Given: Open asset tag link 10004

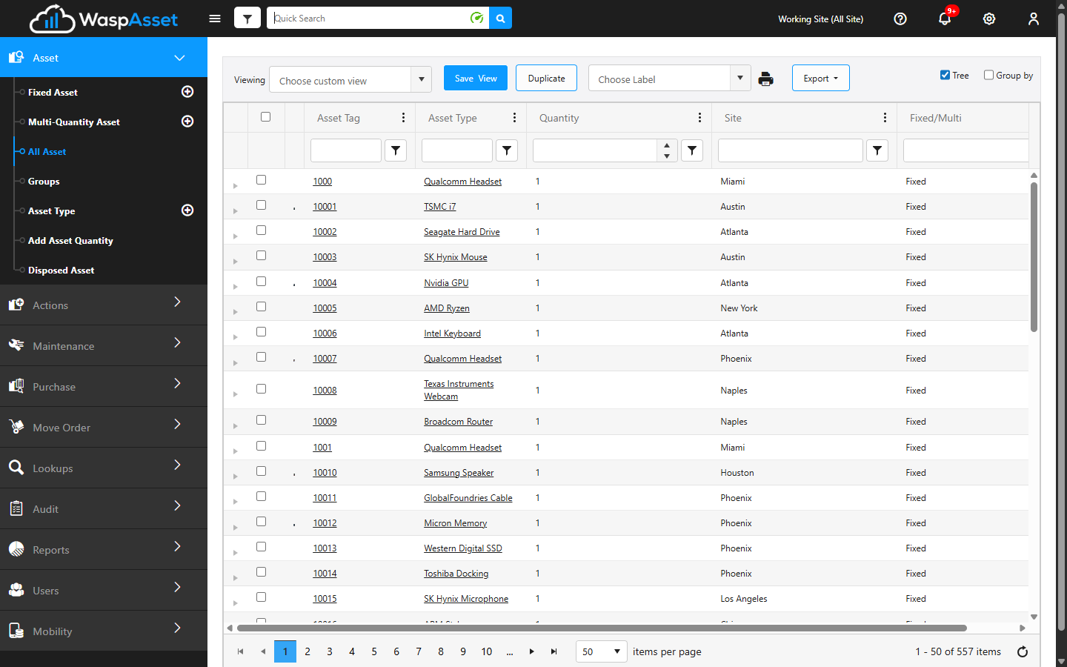Looking at the screenshot, I should click(x=325, y=283).
